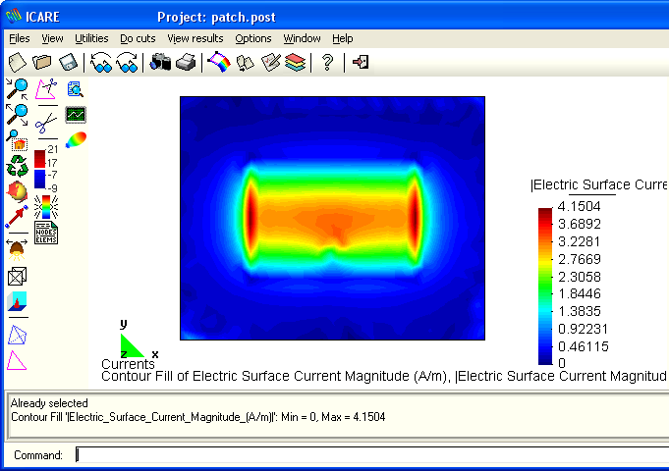Screen dimensions: 669x471
Task: Exit using the red arrow door icon
Action: (361, 62)
